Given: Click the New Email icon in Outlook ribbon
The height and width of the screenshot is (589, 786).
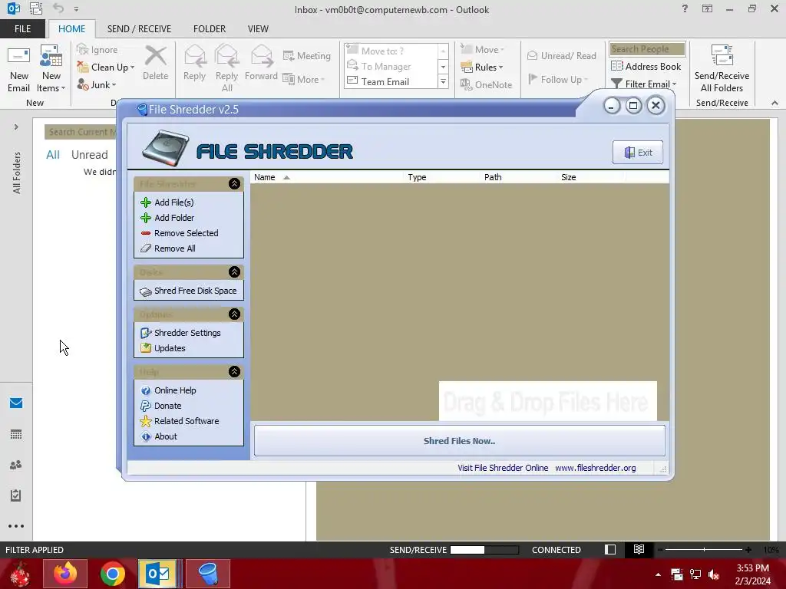Looking at the screenshot, I should (18, 69).
